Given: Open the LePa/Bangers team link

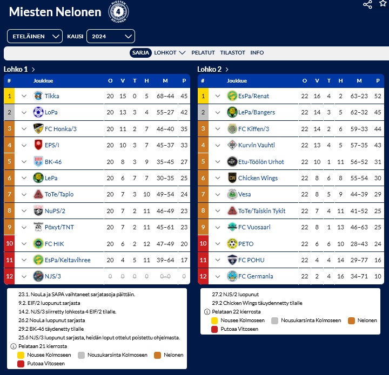Looking at the screenshot, I should [257, 112].
